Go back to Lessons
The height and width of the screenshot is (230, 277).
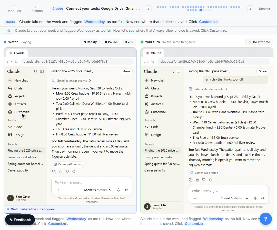(x=36, y=9)
